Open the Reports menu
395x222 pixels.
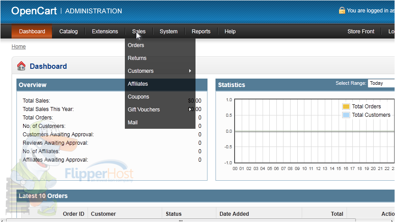(201, 32)
